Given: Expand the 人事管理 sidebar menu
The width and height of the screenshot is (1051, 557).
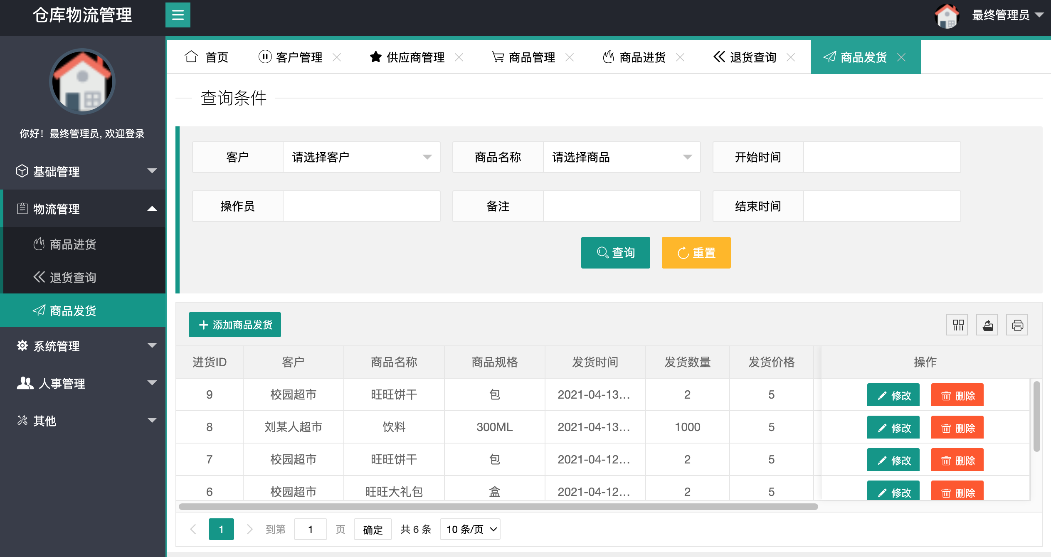Looking at the screenshot, I should coord(83,383).
